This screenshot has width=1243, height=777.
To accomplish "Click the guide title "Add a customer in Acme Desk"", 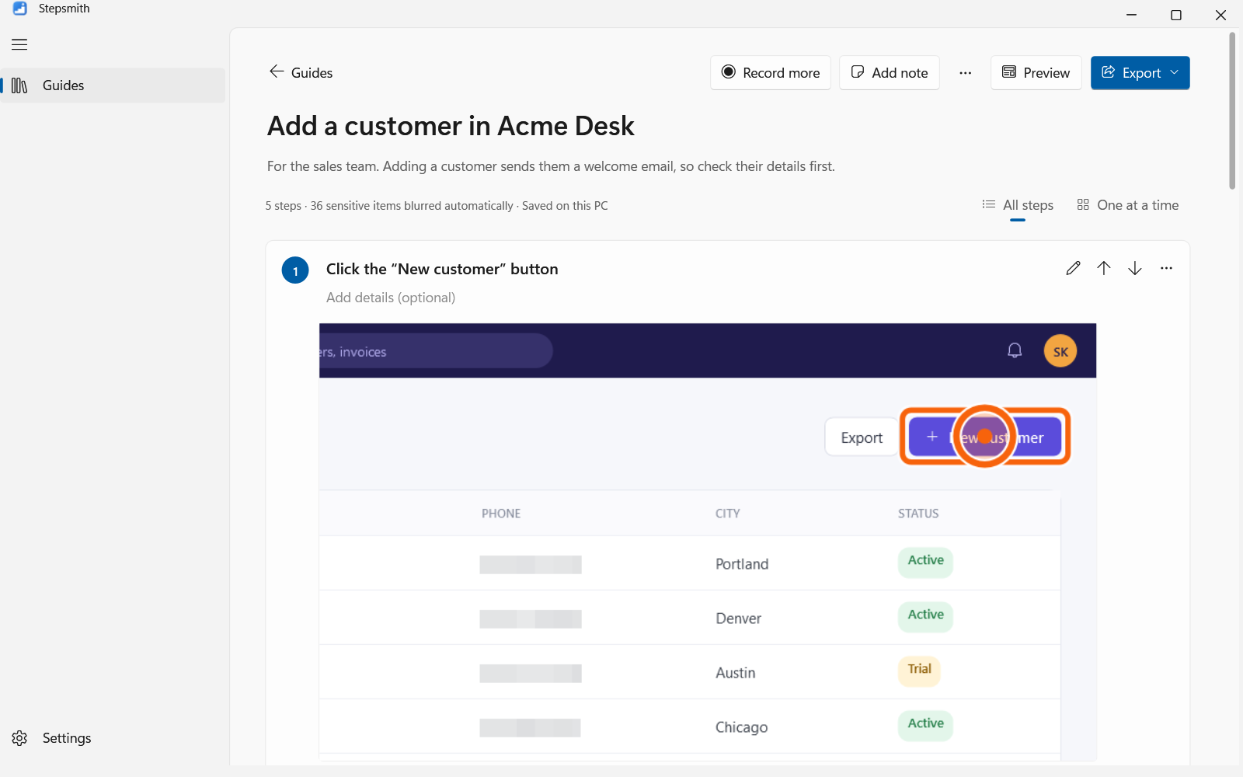I will pyautogui.click(x=451, y=126).
